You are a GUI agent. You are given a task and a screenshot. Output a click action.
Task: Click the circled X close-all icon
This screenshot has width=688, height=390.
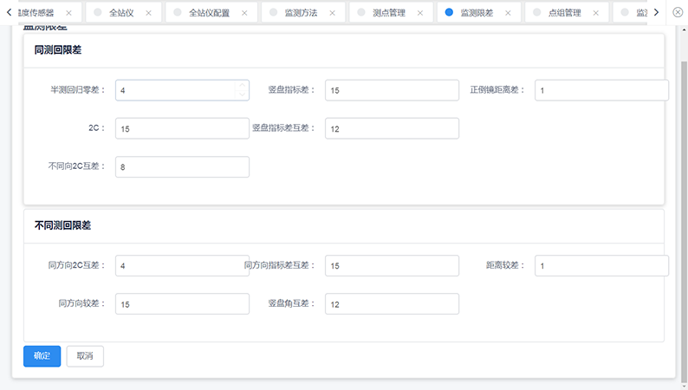[678, 12]
